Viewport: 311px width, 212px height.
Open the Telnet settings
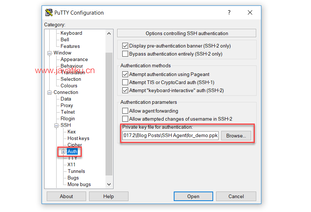pyautogui.click(x=68, y=112)
